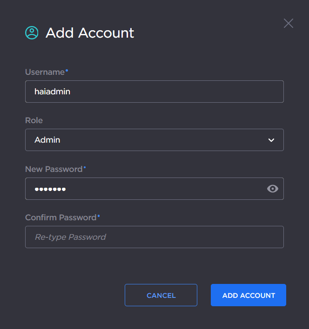Close the Add Account dialog with X
This screenshot has width=309, height=329.
pyautogui.click(x=289, y=23)
